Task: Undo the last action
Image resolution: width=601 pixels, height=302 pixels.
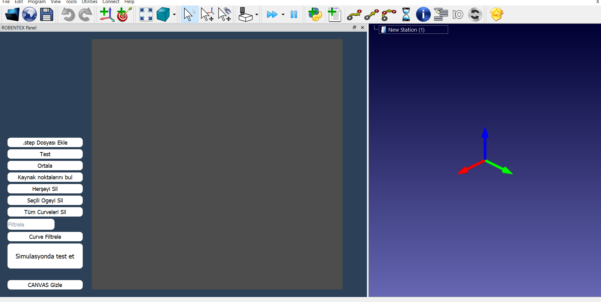Action: 68,14
